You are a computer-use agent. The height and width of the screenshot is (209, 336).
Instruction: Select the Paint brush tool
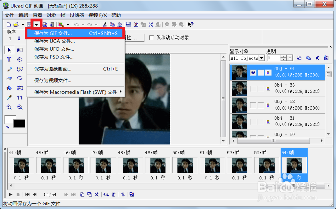tap(9, 69)
